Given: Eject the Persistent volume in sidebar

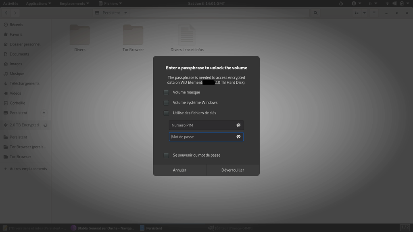Looking at the screenshot, I should coord(44,113).
